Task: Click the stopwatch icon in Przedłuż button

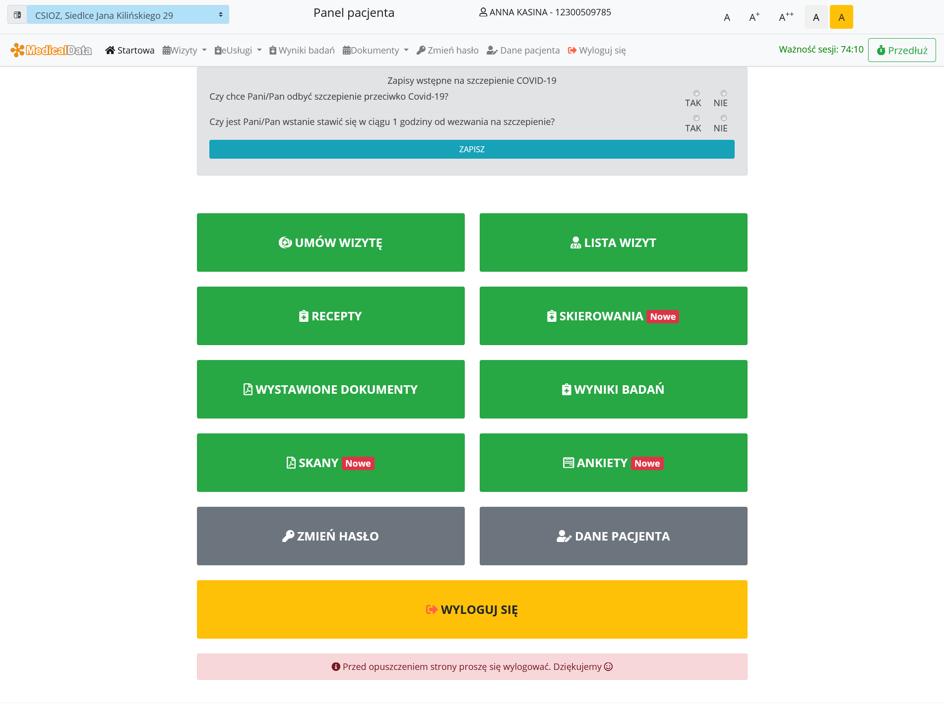Action: point(881,50)
